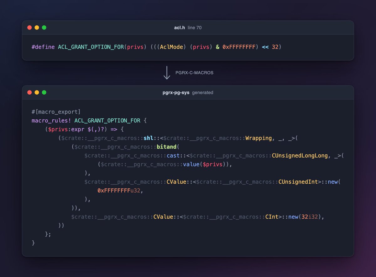Maximize the pgrx-pg-sys window with green button
This screenshot has width=376, height=277.
pos(44,92)
